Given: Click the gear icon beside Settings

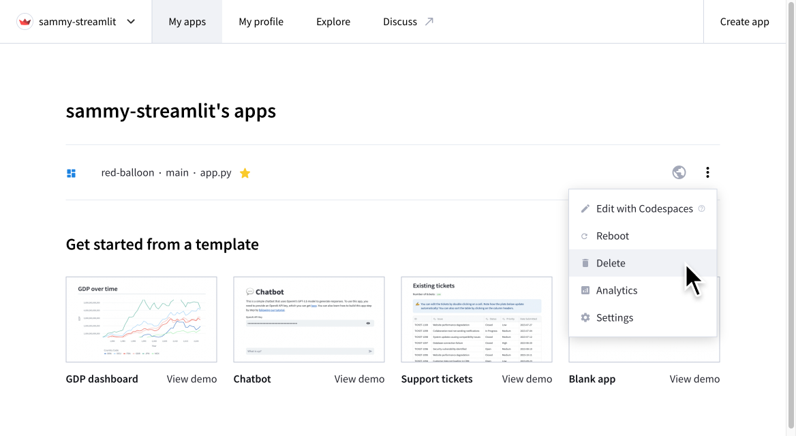Looking at the screenshot, I should point(585,317).
